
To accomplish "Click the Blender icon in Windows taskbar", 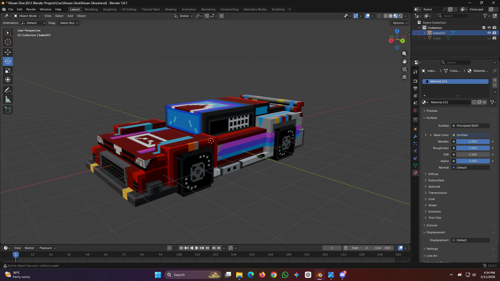I will coord(320,275).
